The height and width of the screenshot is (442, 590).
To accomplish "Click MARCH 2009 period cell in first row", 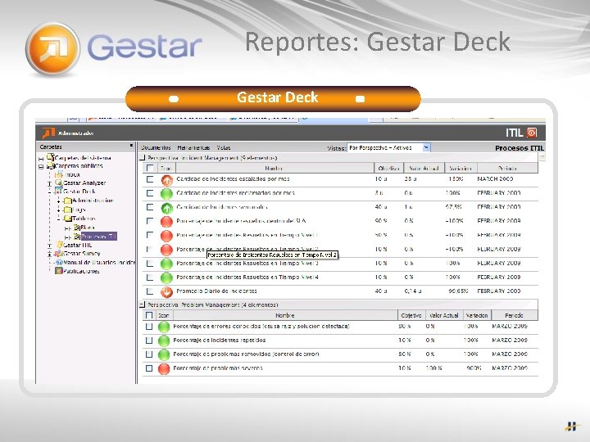I will [495, 179].
